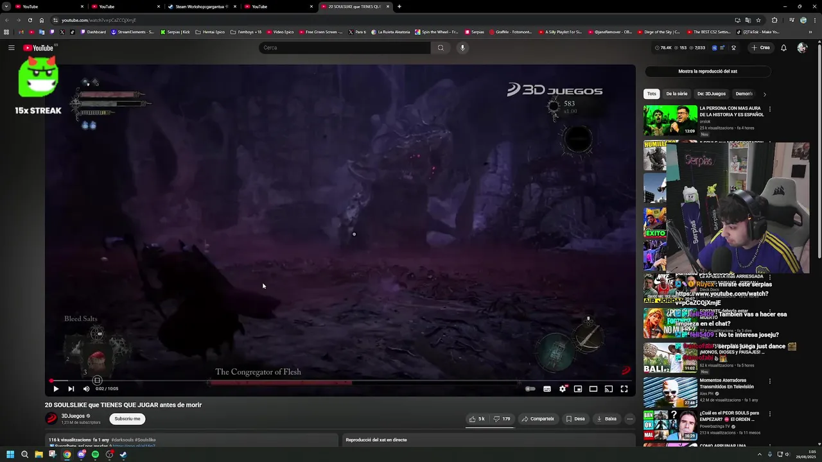Open the Windows Start menu
The width and height of the screenshot is (822, 462).
(x=10, y=454)
